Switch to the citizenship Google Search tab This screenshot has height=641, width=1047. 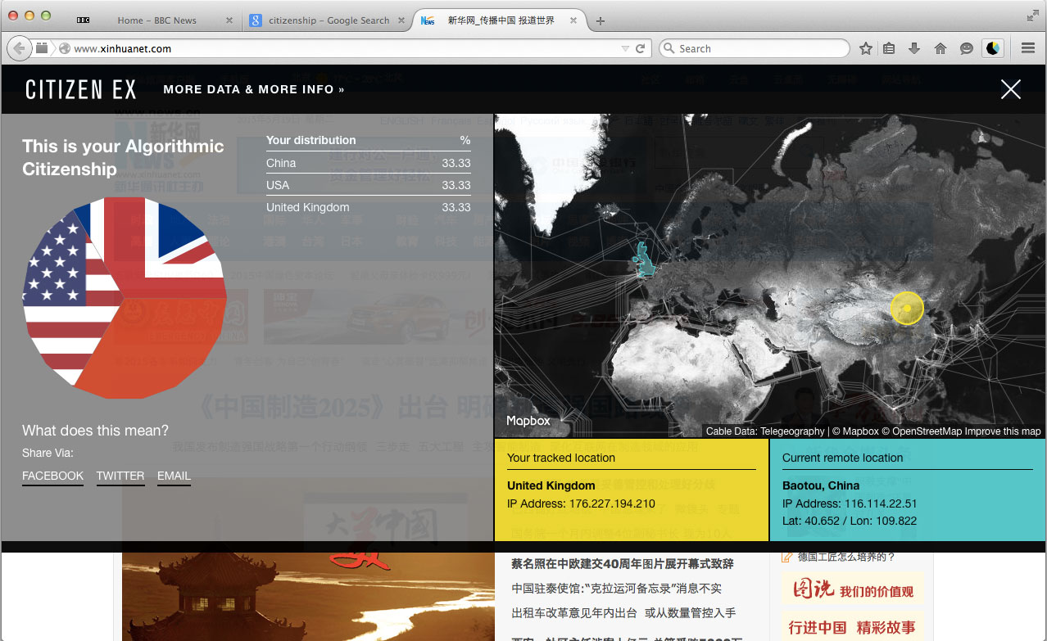328,20
